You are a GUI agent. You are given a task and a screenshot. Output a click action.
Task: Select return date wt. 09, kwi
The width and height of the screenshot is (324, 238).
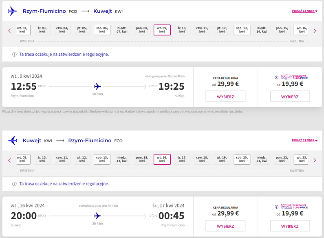click(x=23, y=159)
